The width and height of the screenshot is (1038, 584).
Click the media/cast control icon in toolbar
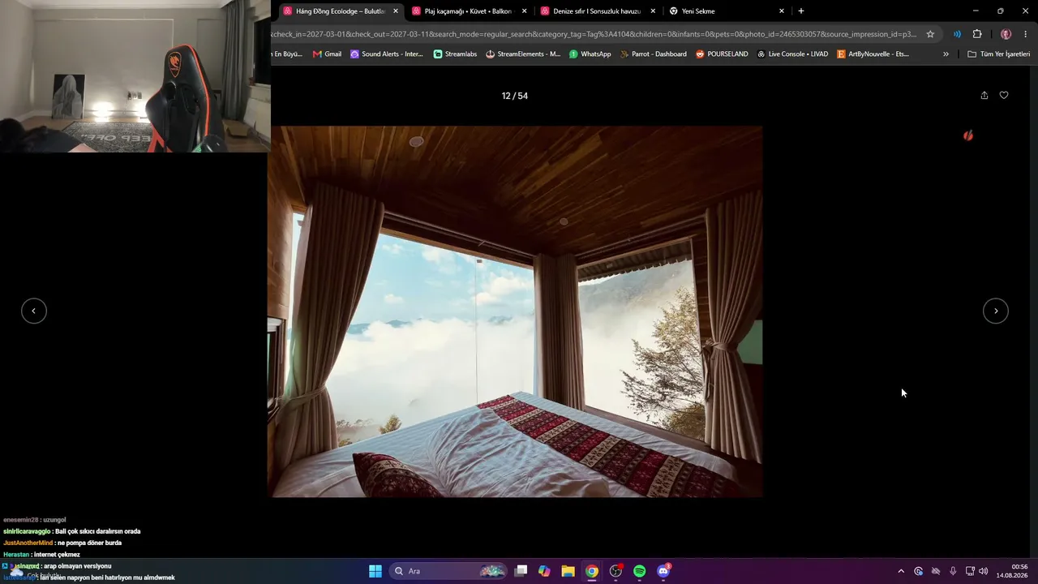point(958,34)
